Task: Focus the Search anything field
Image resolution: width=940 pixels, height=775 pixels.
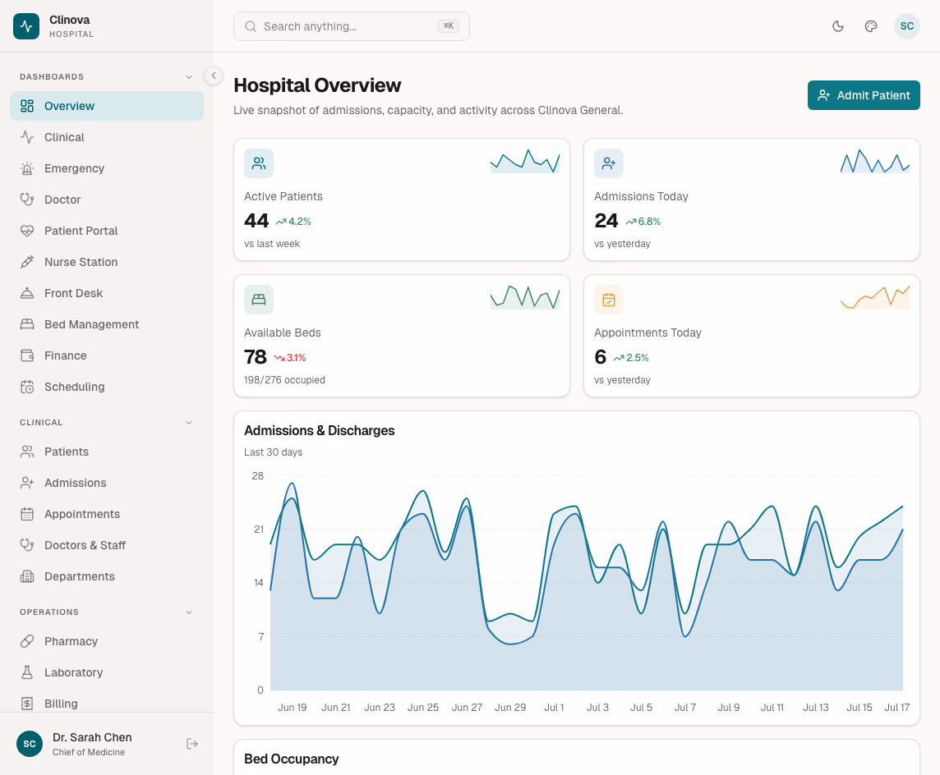Action: coord(352,26)
